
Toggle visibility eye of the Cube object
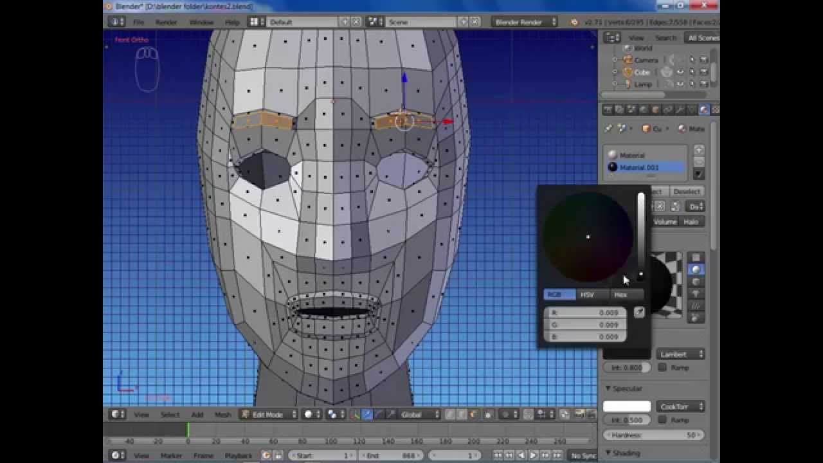point(680,72)
